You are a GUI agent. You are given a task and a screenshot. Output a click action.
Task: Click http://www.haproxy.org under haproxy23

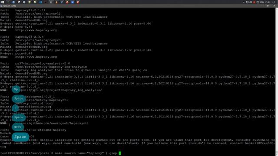[x=36, y=57]
